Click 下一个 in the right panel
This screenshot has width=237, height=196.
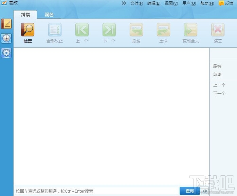click(x=219, y=93)
